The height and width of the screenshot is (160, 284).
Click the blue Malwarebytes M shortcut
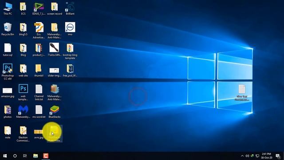coord(23,112)
